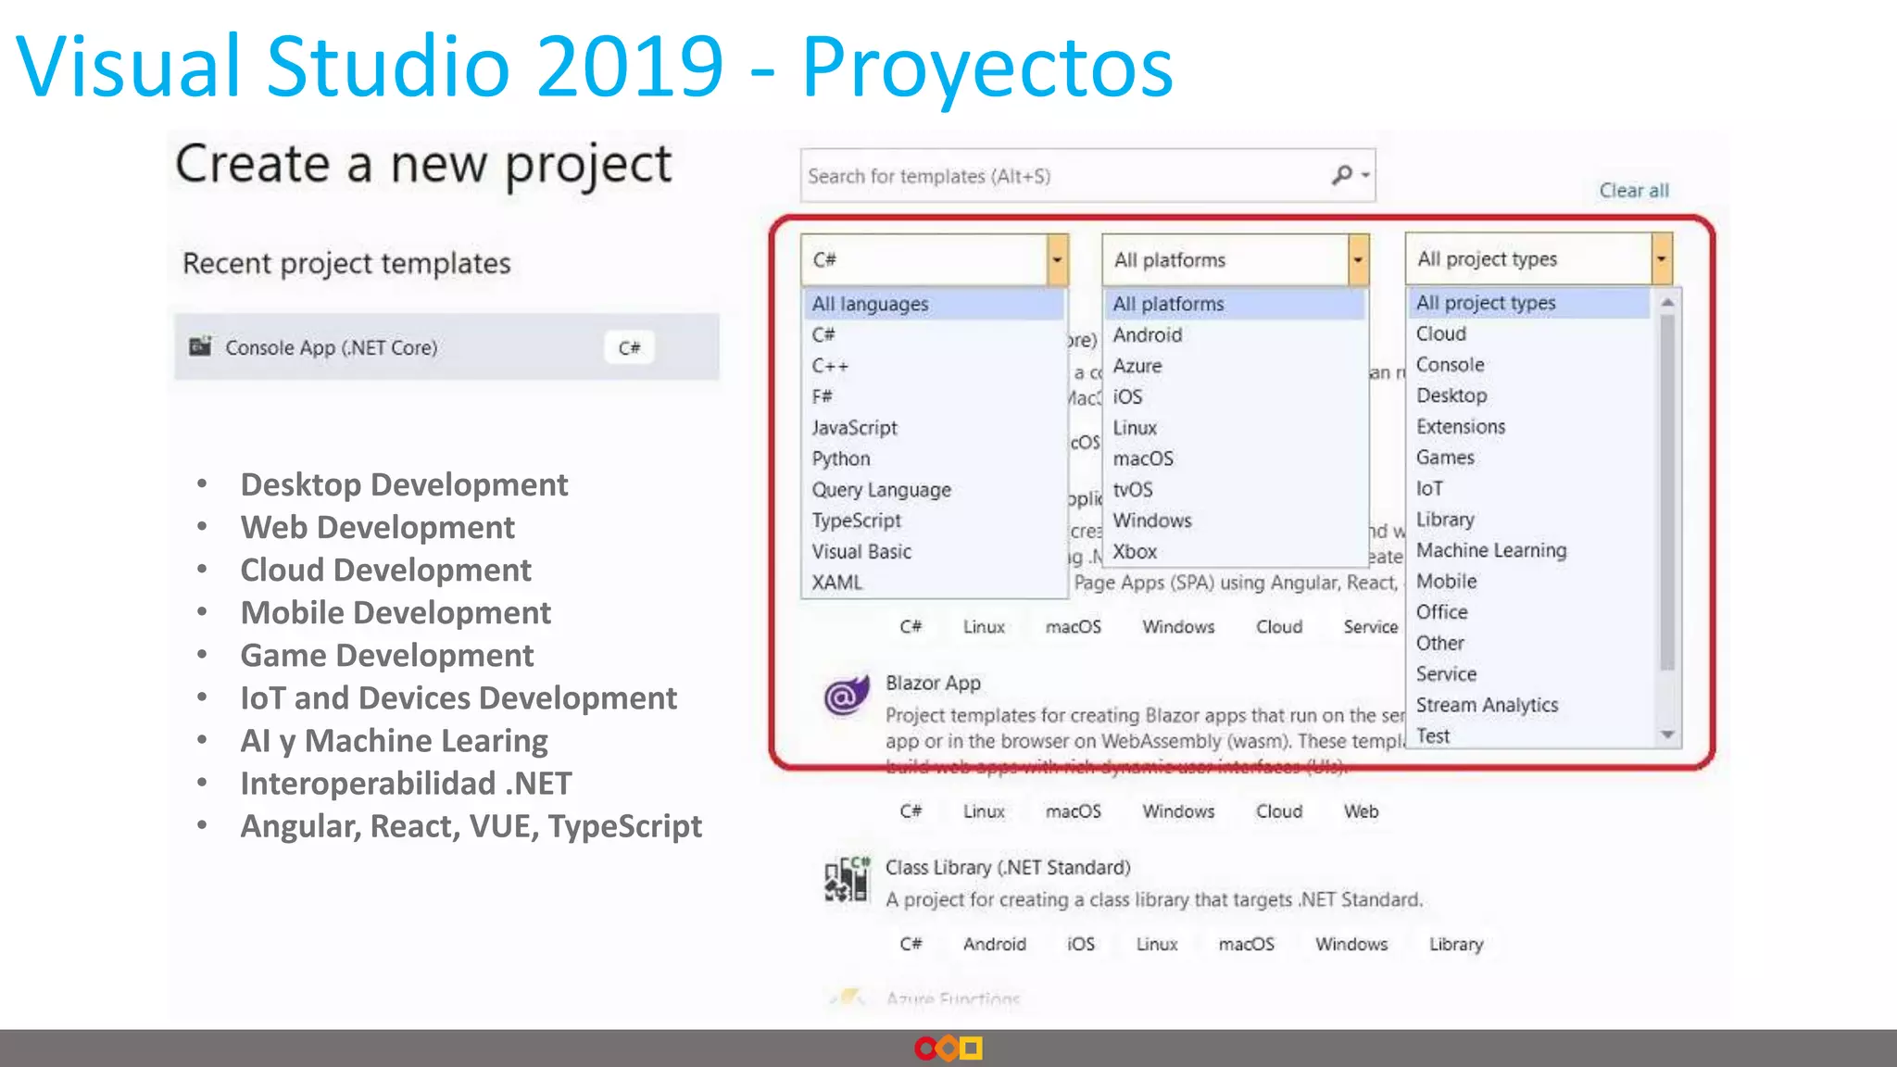Click the Class Library template icon
The image size is (1897, 1067).
(x=847, y=879)
